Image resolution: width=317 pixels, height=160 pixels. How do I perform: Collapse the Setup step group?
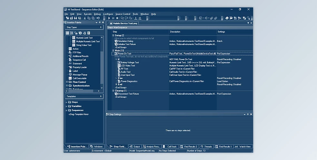113,35
